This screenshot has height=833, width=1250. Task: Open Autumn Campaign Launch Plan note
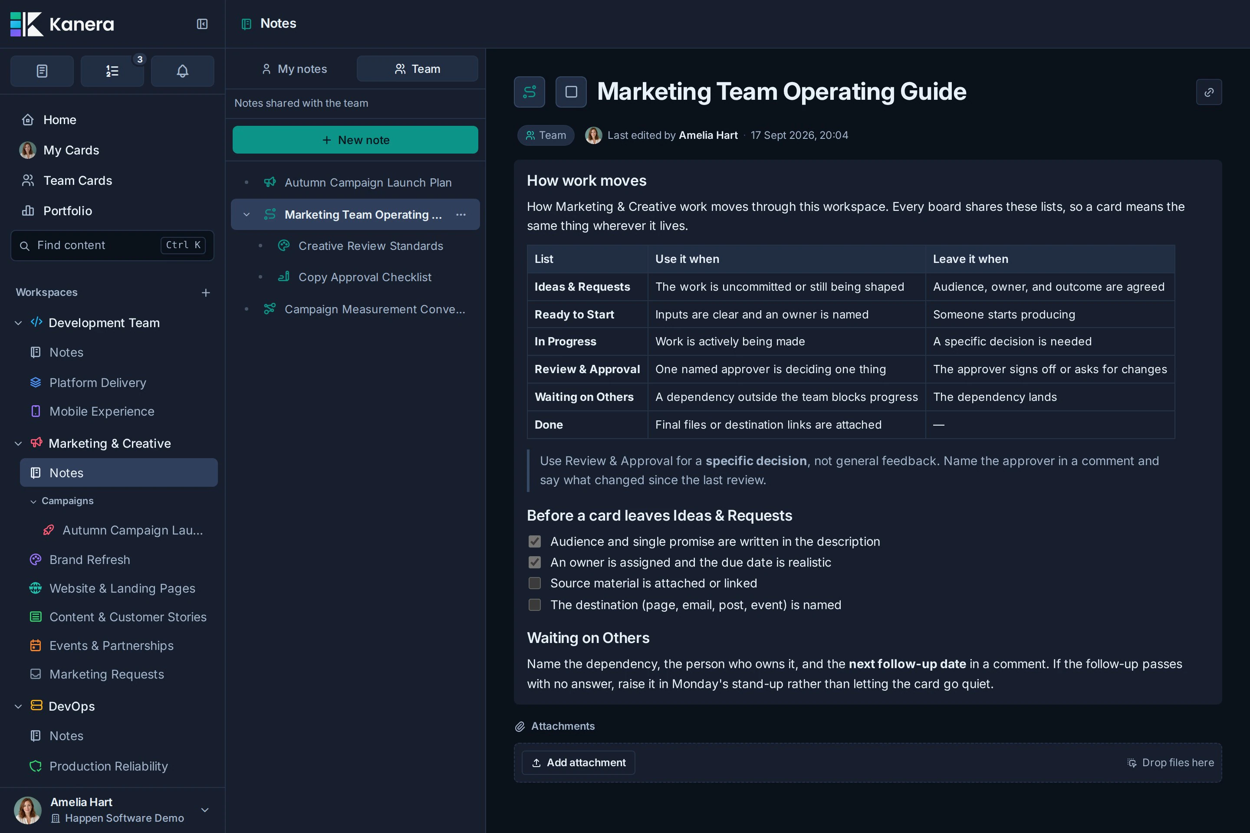pos(355,183)
